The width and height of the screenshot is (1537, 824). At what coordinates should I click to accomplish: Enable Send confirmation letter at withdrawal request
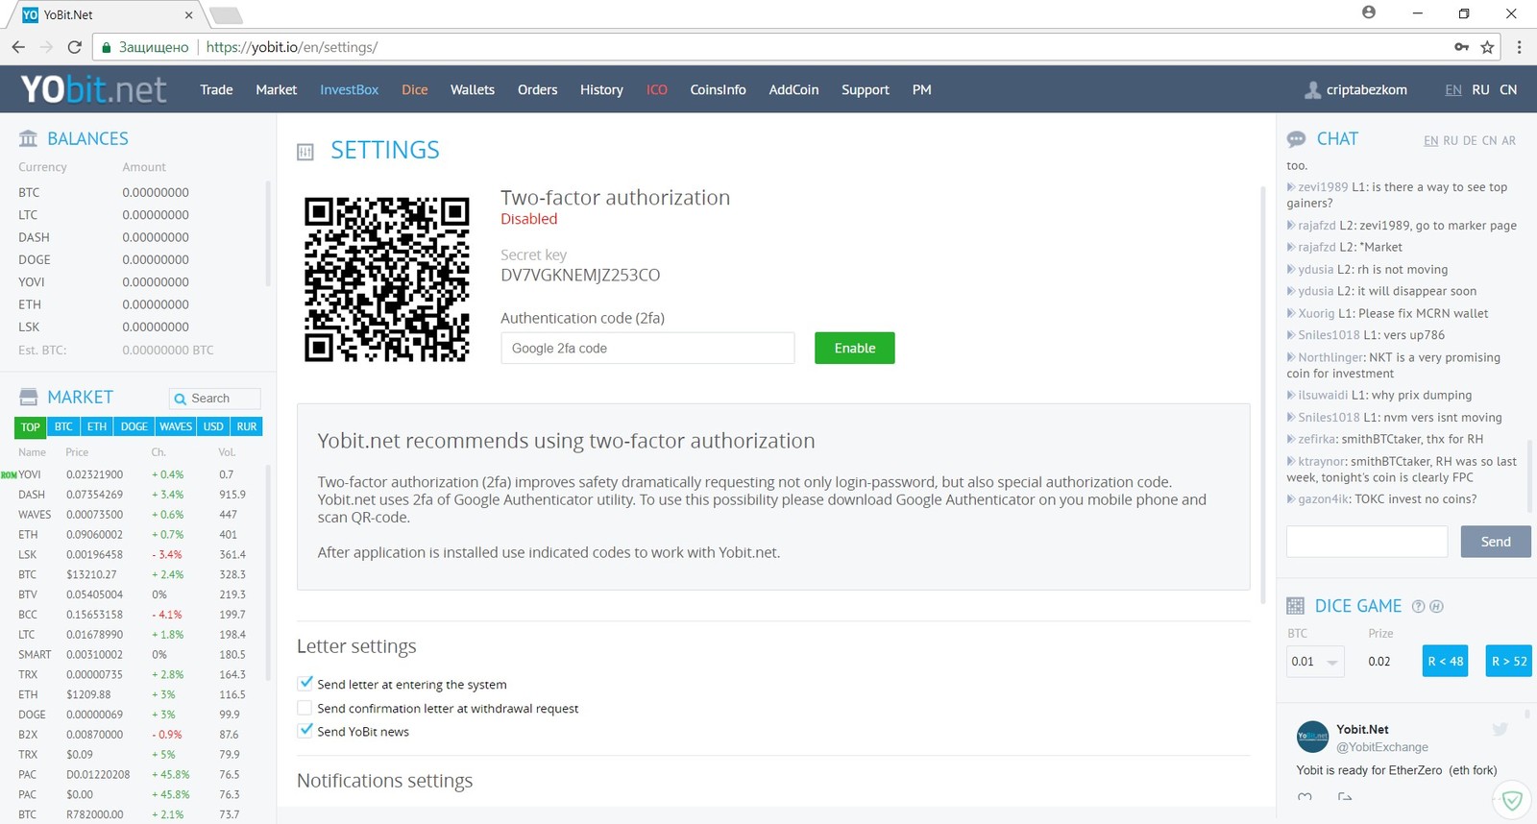pos(305,708)
